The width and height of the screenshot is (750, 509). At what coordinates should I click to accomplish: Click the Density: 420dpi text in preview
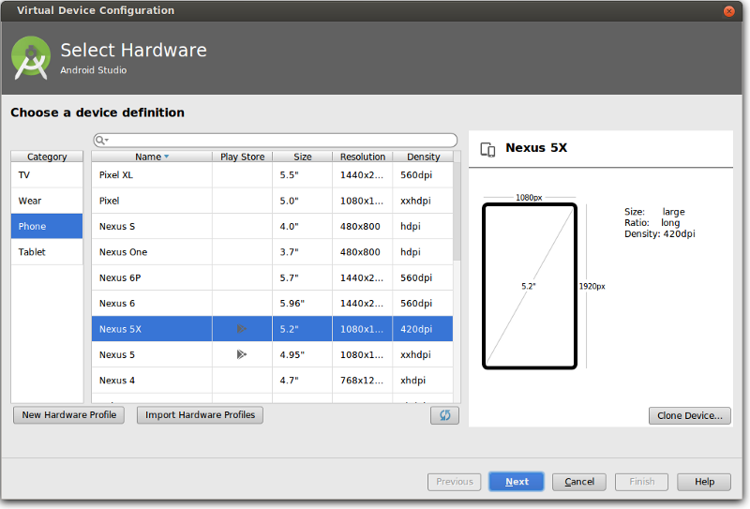click(x=660, y=234)
